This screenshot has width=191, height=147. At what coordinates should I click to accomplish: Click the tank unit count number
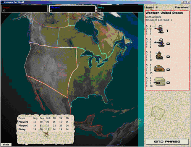coord(168,69)
